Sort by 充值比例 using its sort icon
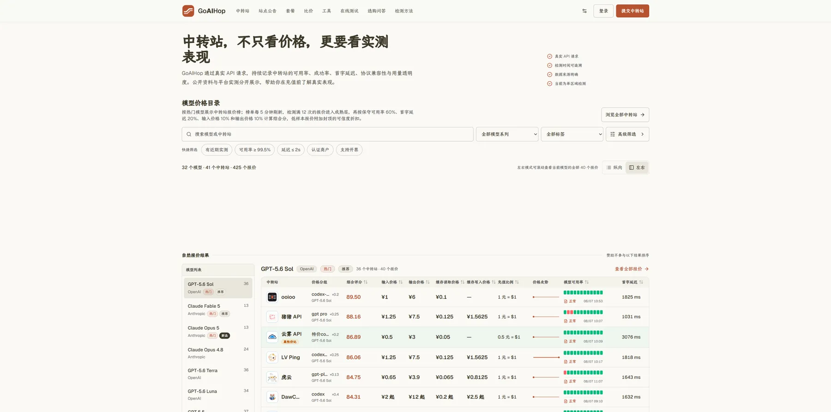831x412 pixels. (517, 282)
